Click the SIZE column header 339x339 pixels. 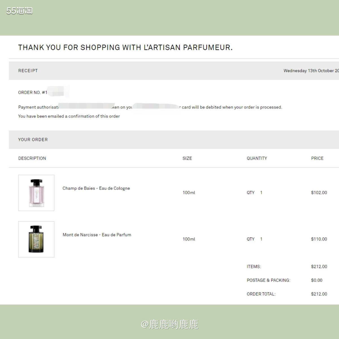tap(187, 158)
